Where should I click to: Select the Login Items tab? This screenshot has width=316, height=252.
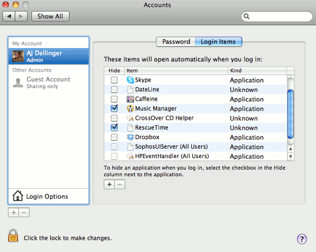click(218, 42)
